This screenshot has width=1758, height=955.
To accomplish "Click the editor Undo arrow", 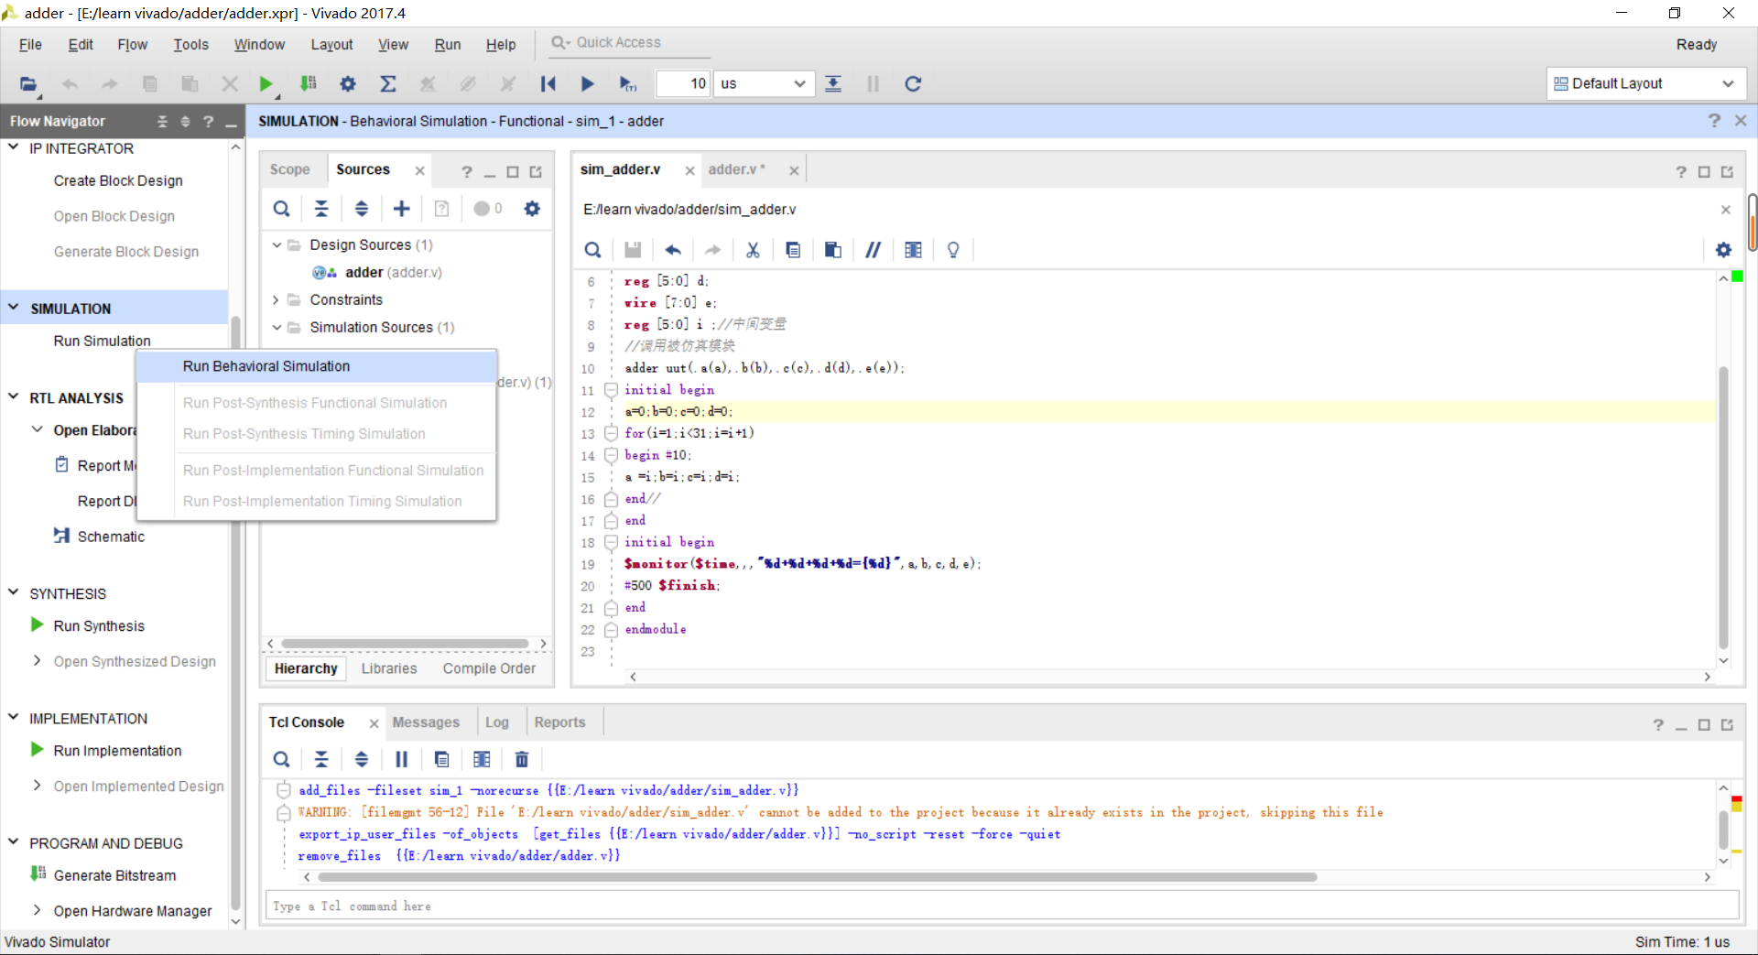I will coord(673,250).
